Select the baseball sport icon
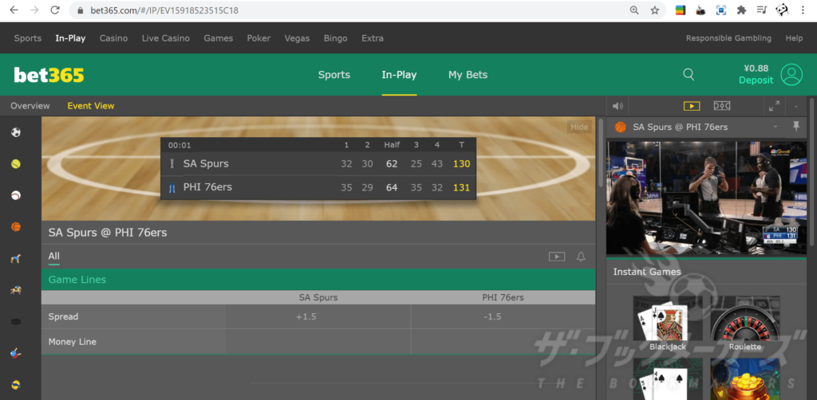817x400 pixels. pyautogui.click(x=16, y=195)
